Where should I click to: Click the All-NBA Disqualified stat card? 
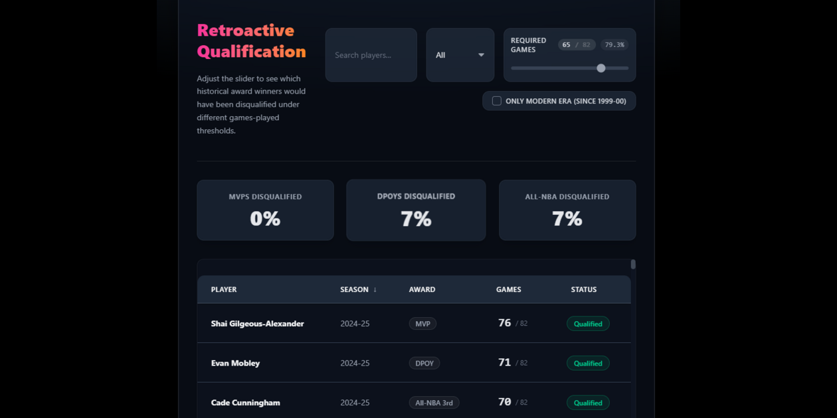tap(567, 210)
